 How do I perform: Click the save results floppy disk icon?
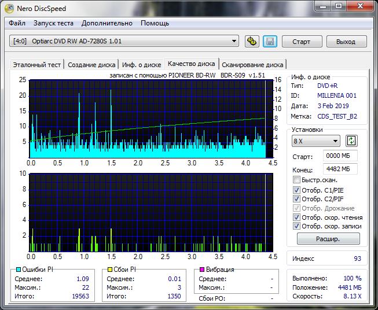coord(269,41)
